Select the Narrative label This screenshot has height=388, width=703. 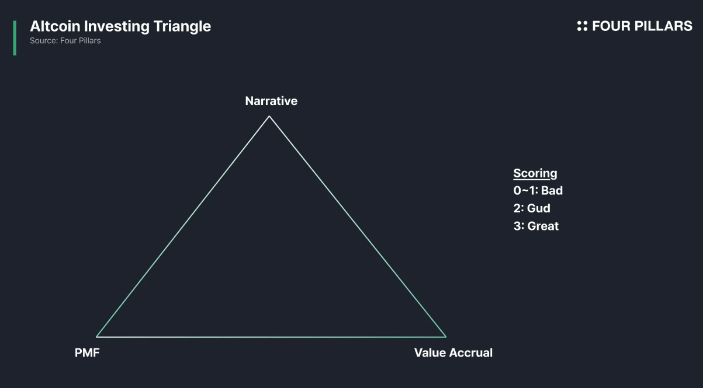pos(271,101)
